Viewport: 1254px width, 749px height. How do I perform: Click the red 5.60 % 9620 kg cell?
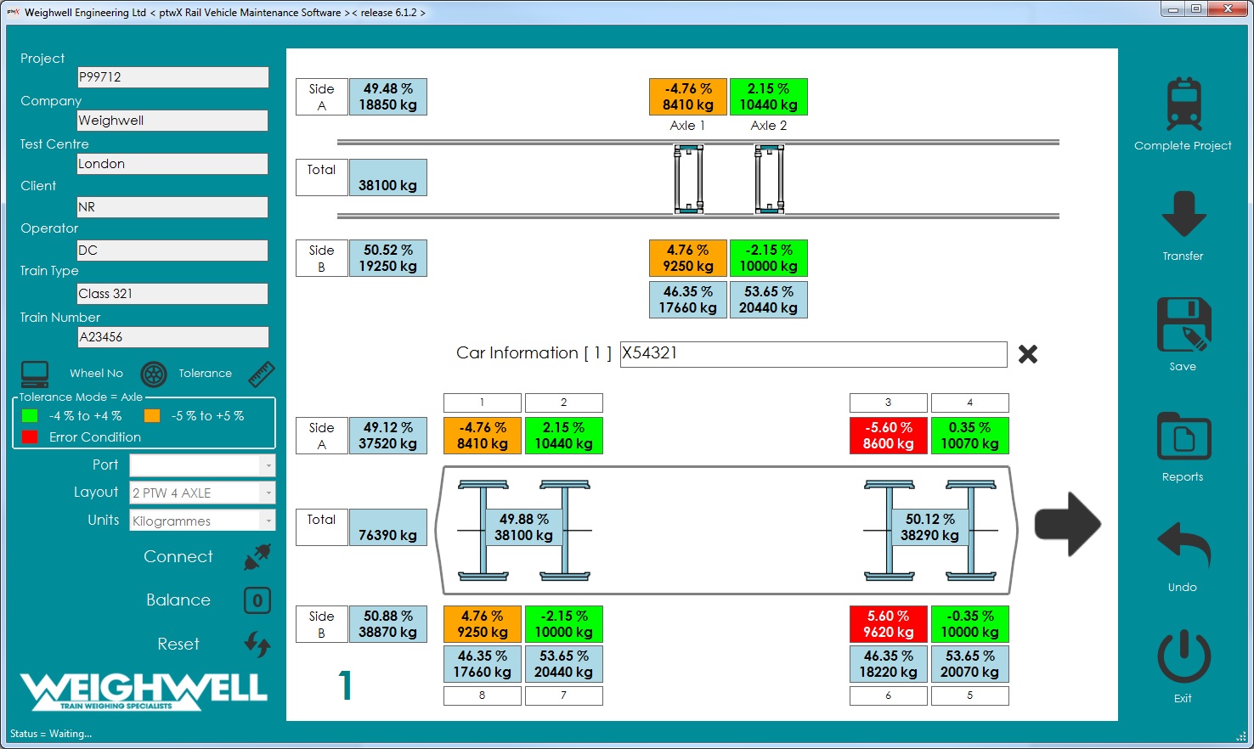tap(889, 624)
